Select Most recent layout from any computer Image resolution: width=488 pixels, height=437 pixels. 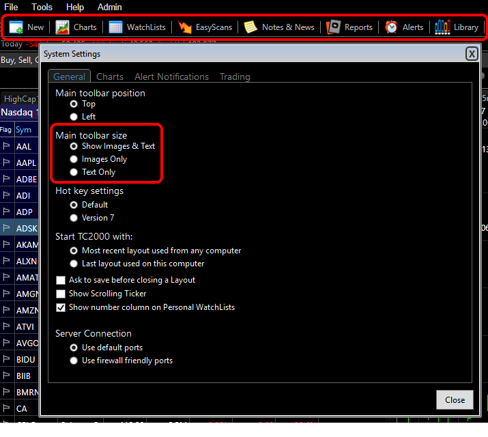74,251
